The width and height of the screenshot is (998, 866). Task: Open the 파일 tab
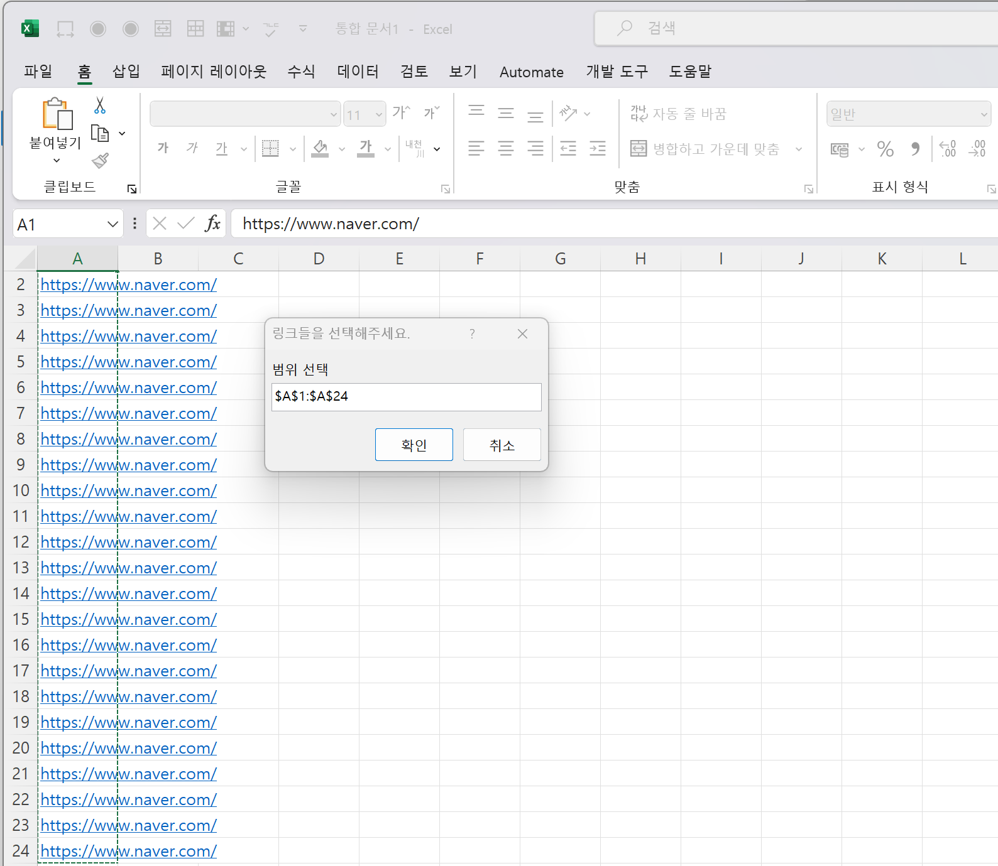pos(38,72)
